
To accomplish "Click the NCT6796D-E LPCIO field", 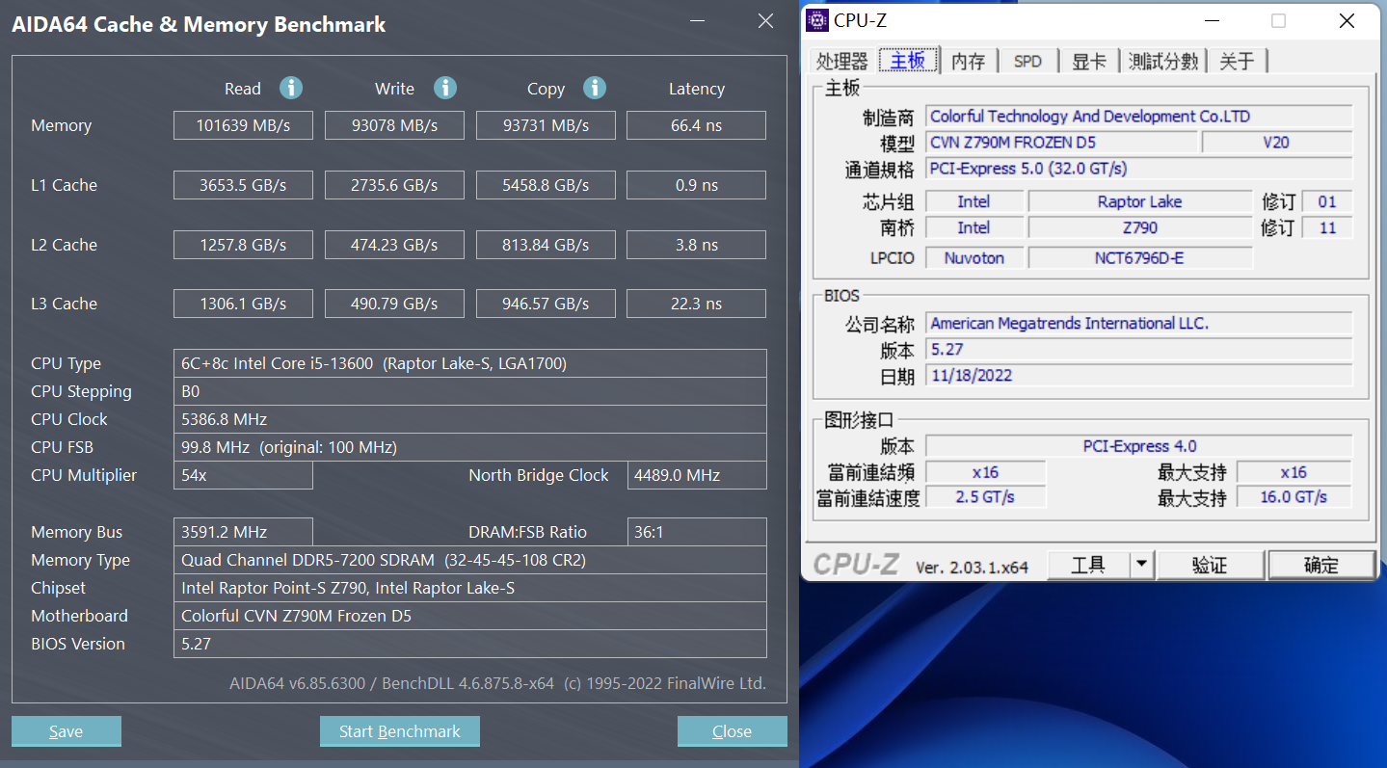I will point(1140,257).
